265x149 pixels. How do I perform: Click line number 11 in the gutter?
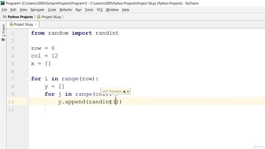11,109
